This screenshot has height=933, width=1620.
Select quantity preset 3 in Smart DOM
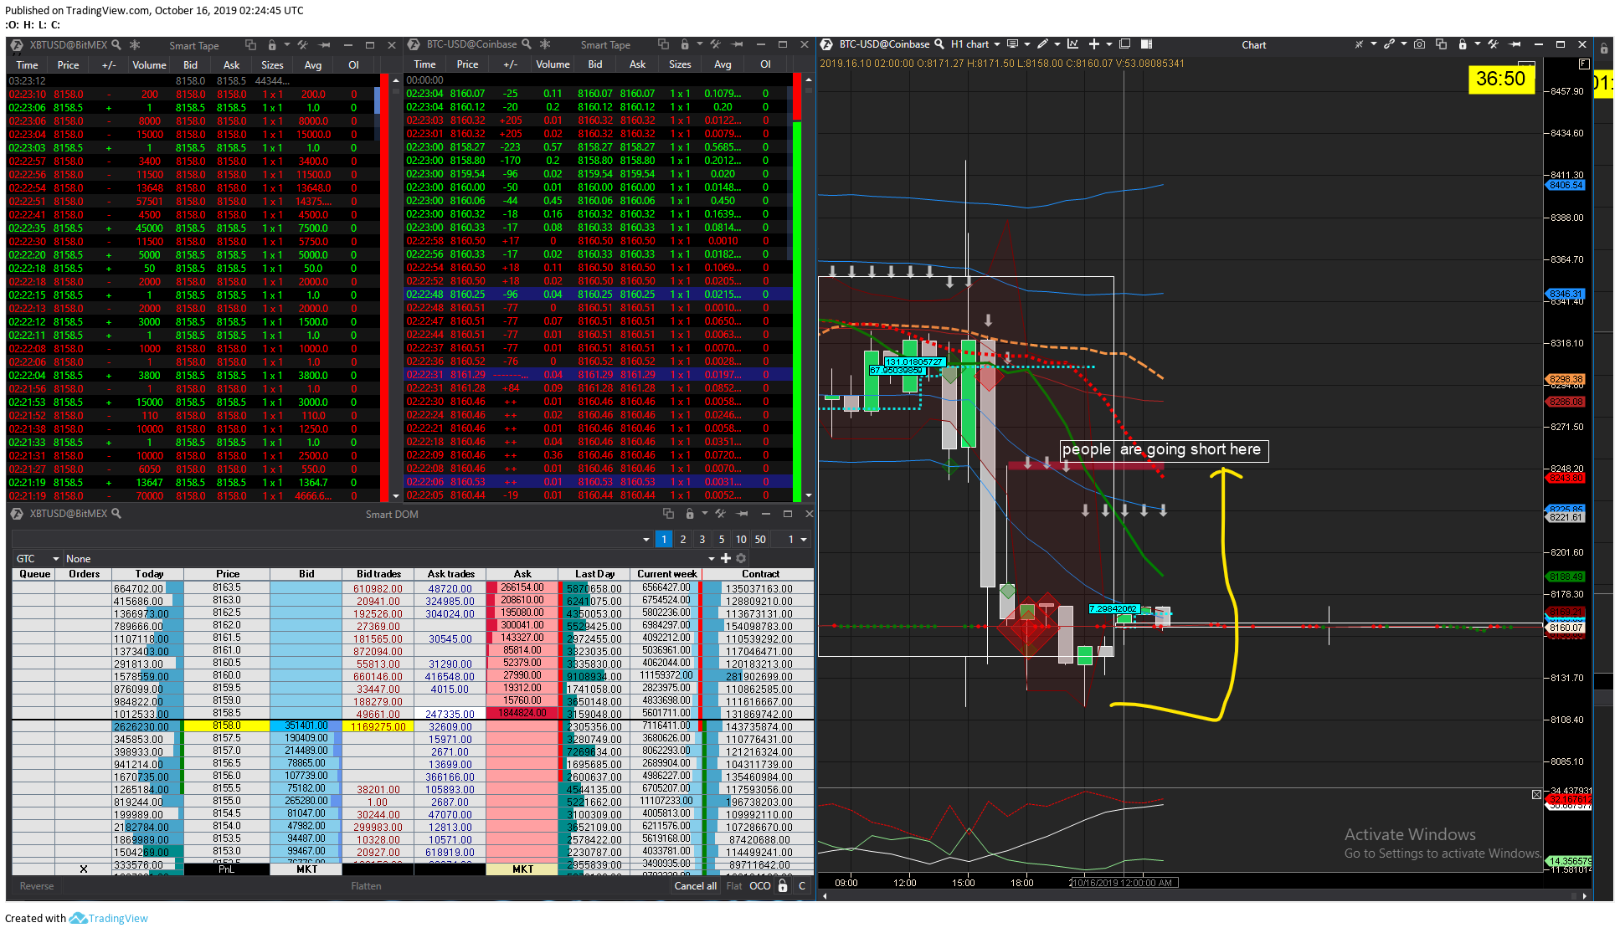point(702,539)
